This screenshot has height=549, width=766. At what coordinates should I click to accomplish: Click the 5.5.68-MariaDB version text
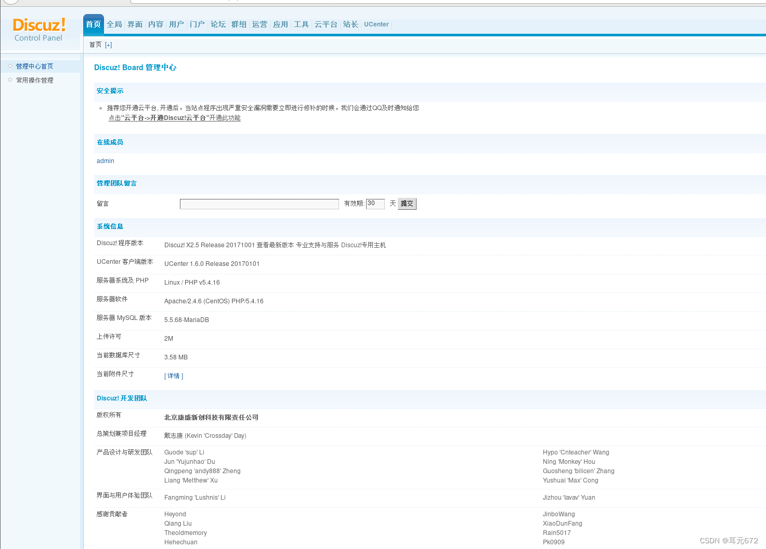pyautogui.click(x=187, y=320)
